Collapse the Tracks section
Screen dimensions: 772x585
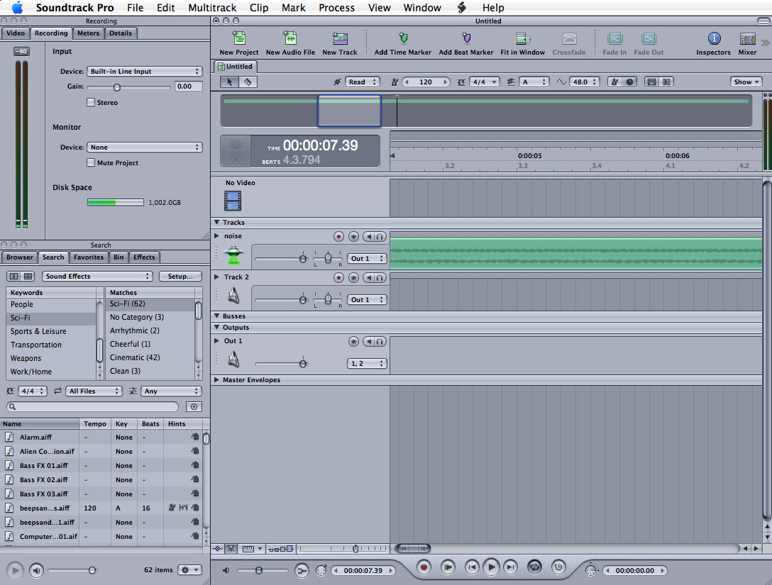tap(216, 223)
